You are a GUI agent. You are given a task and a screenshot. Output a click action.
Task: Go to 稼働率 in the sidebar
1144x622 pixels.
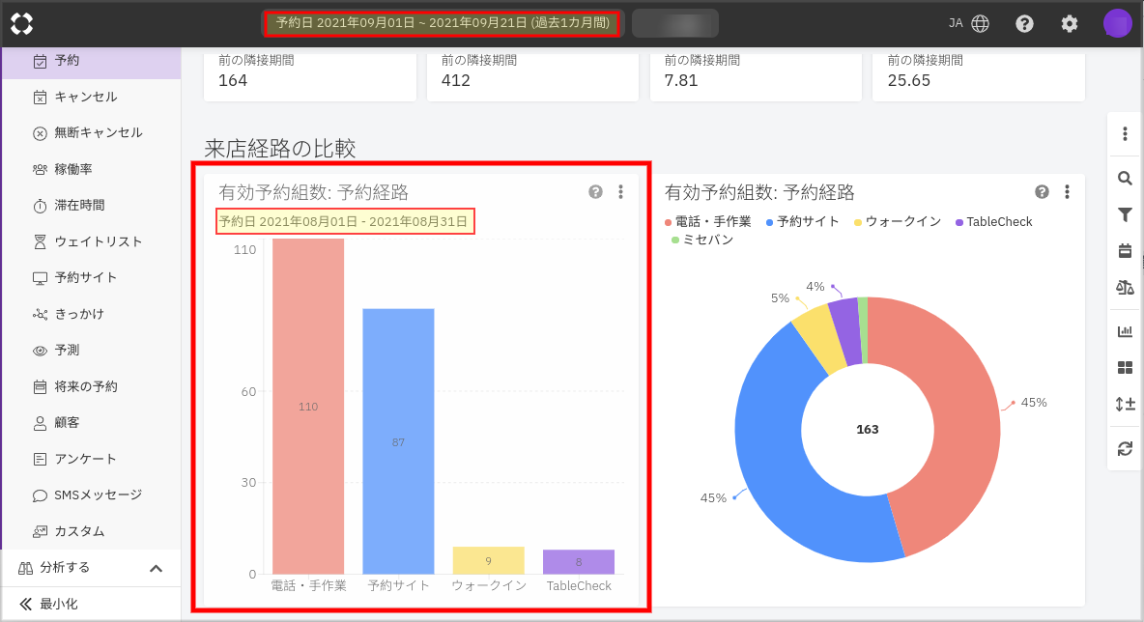73,169
